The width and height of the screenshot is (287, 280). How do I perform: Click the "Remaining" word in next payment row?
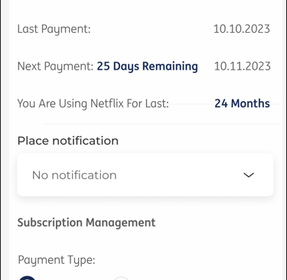(x=170, y=67)
